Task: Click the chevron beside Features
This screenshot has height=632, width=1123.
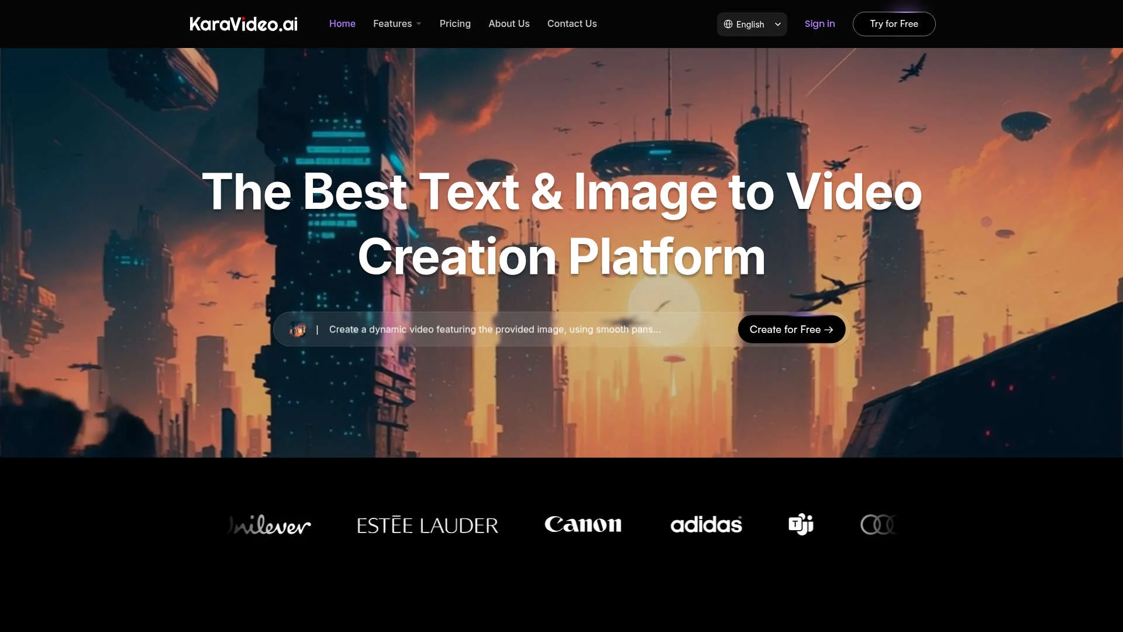Action: [x=419, y=24]
